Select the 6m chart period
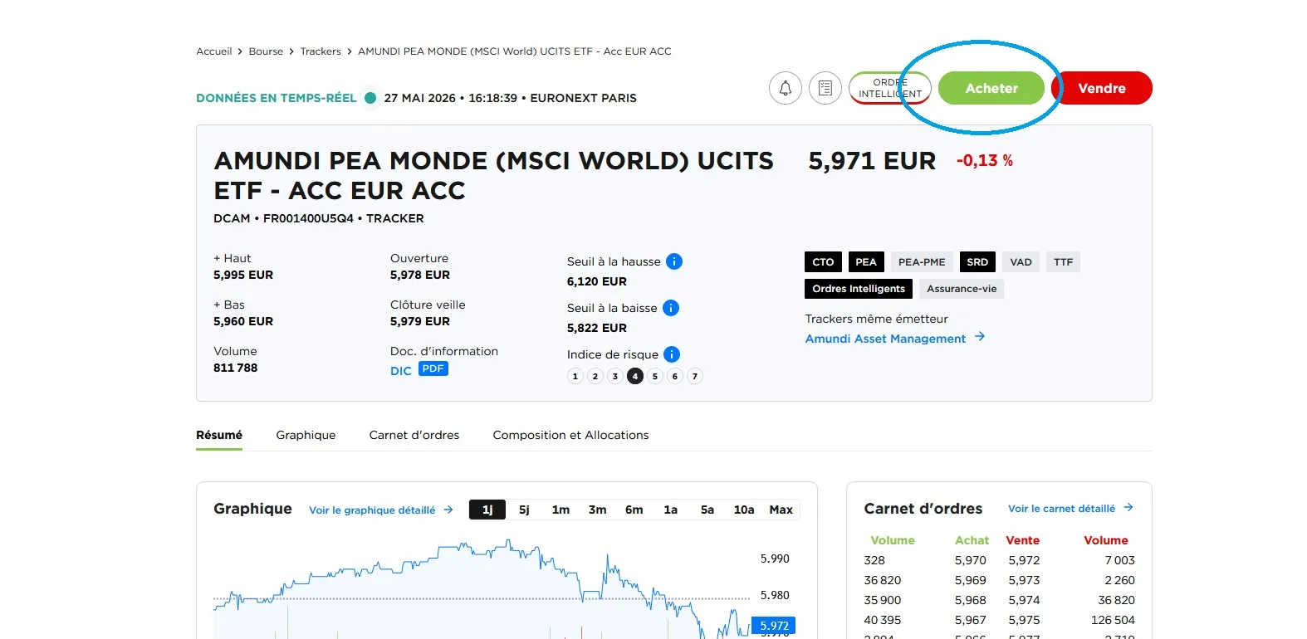Viewport: 1307px width, 639px height. tap(634, 510)
